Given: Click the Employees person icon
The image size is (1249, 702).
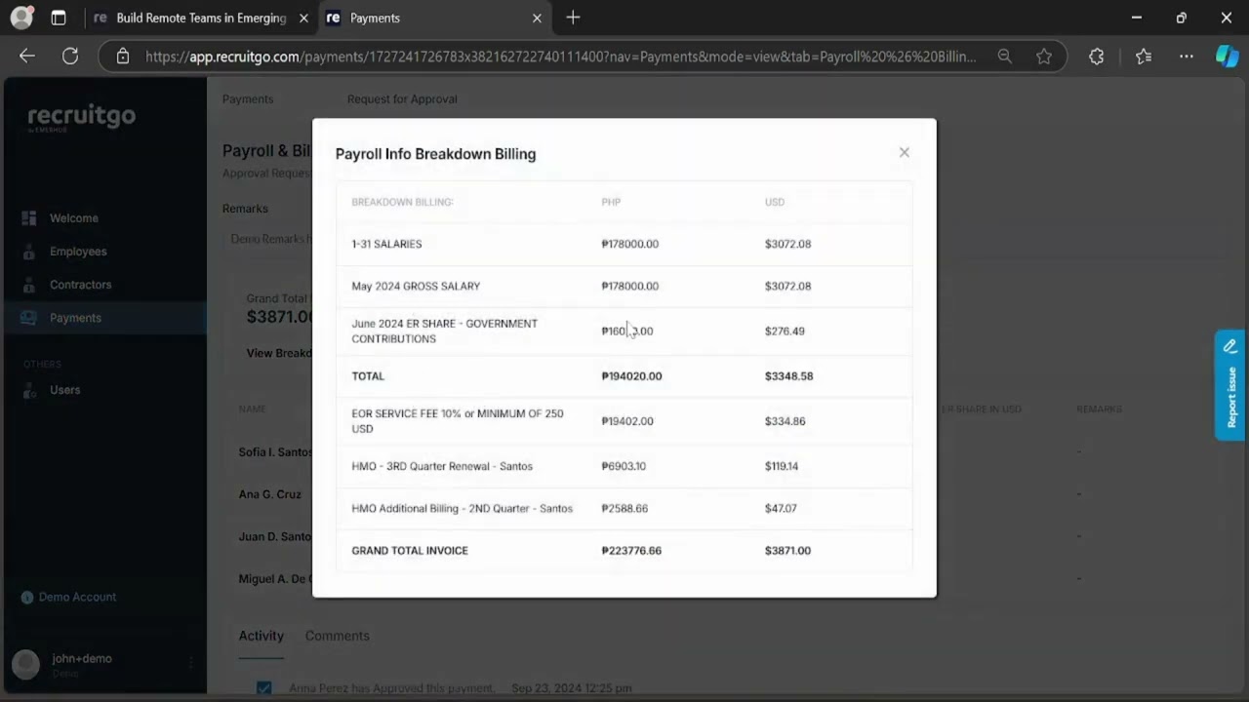Looking at the screenshot, I should tap(29, 252).
